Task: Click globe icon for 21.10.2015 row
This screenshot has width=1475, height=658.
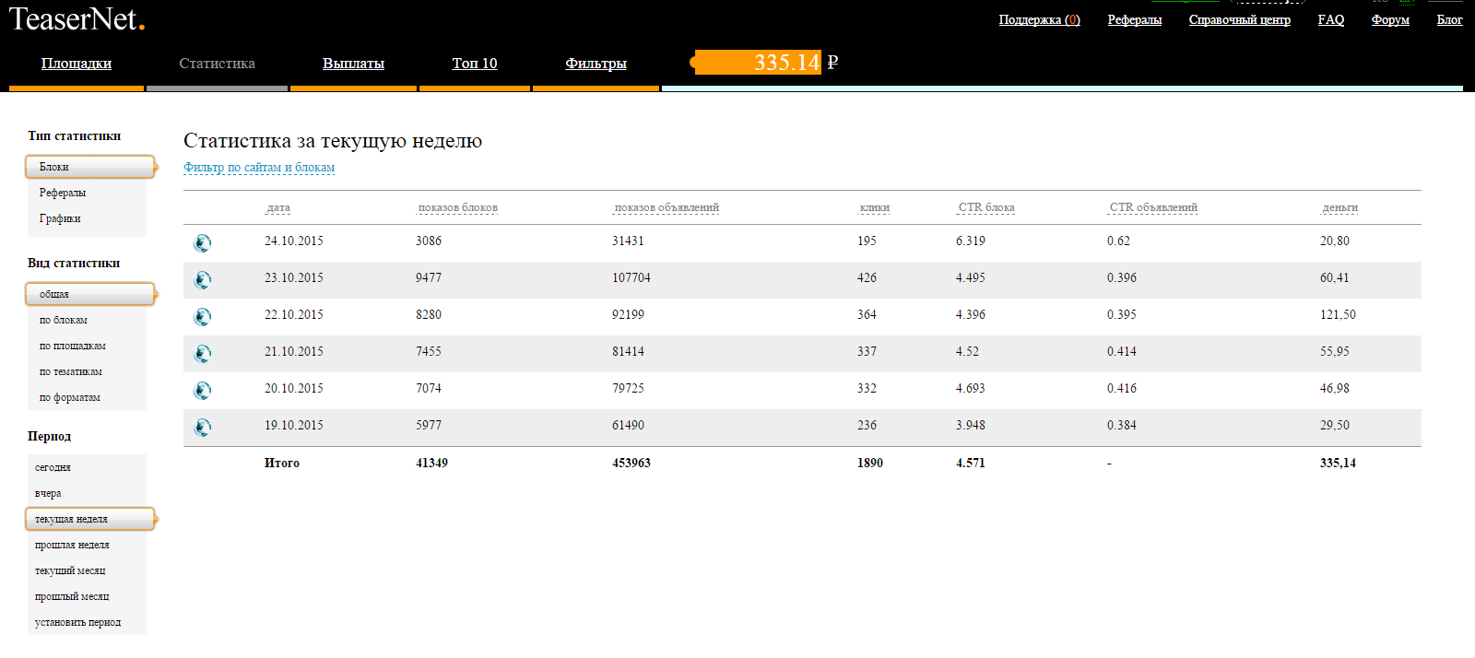Action: coord(203,354)
